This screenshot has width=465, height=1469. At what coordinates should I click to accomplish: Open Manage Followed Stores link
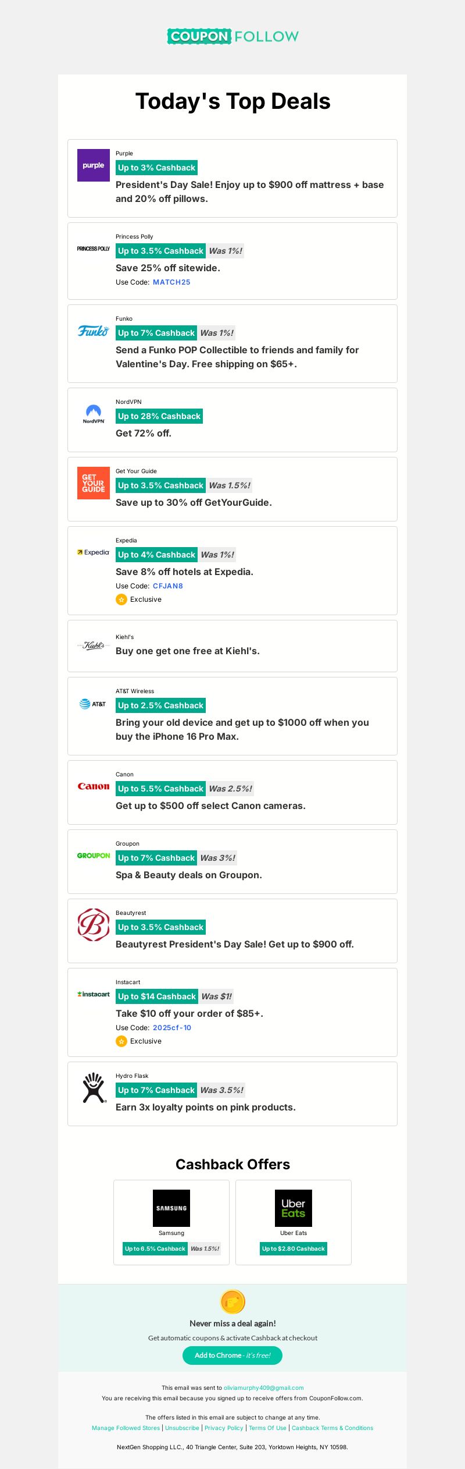click(126, 1428)
